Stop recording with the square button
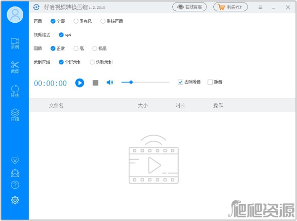This screenshot has height=221, width=297. pos(96,83)
